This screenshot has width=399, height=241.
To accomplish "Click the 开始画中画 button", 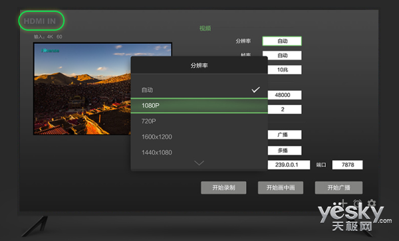I will (281, 188).
